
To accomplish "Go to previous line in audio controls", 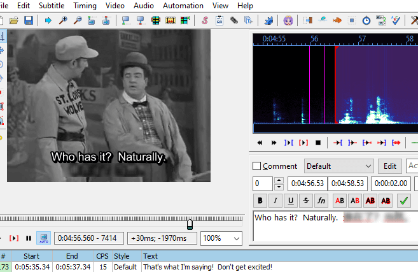I will point(260,143).
